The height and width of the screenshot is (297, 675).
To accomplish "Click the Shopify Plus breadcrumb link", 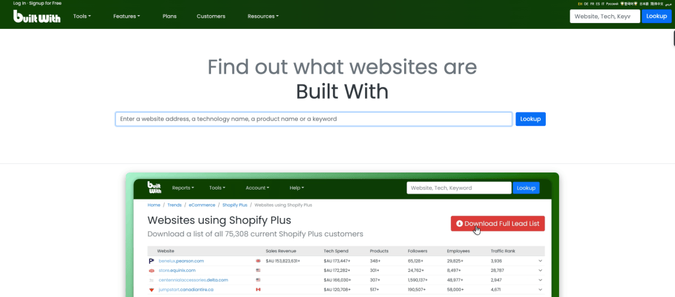I will point(235,205).
